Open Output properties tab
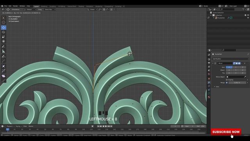 tap(209, 63)
